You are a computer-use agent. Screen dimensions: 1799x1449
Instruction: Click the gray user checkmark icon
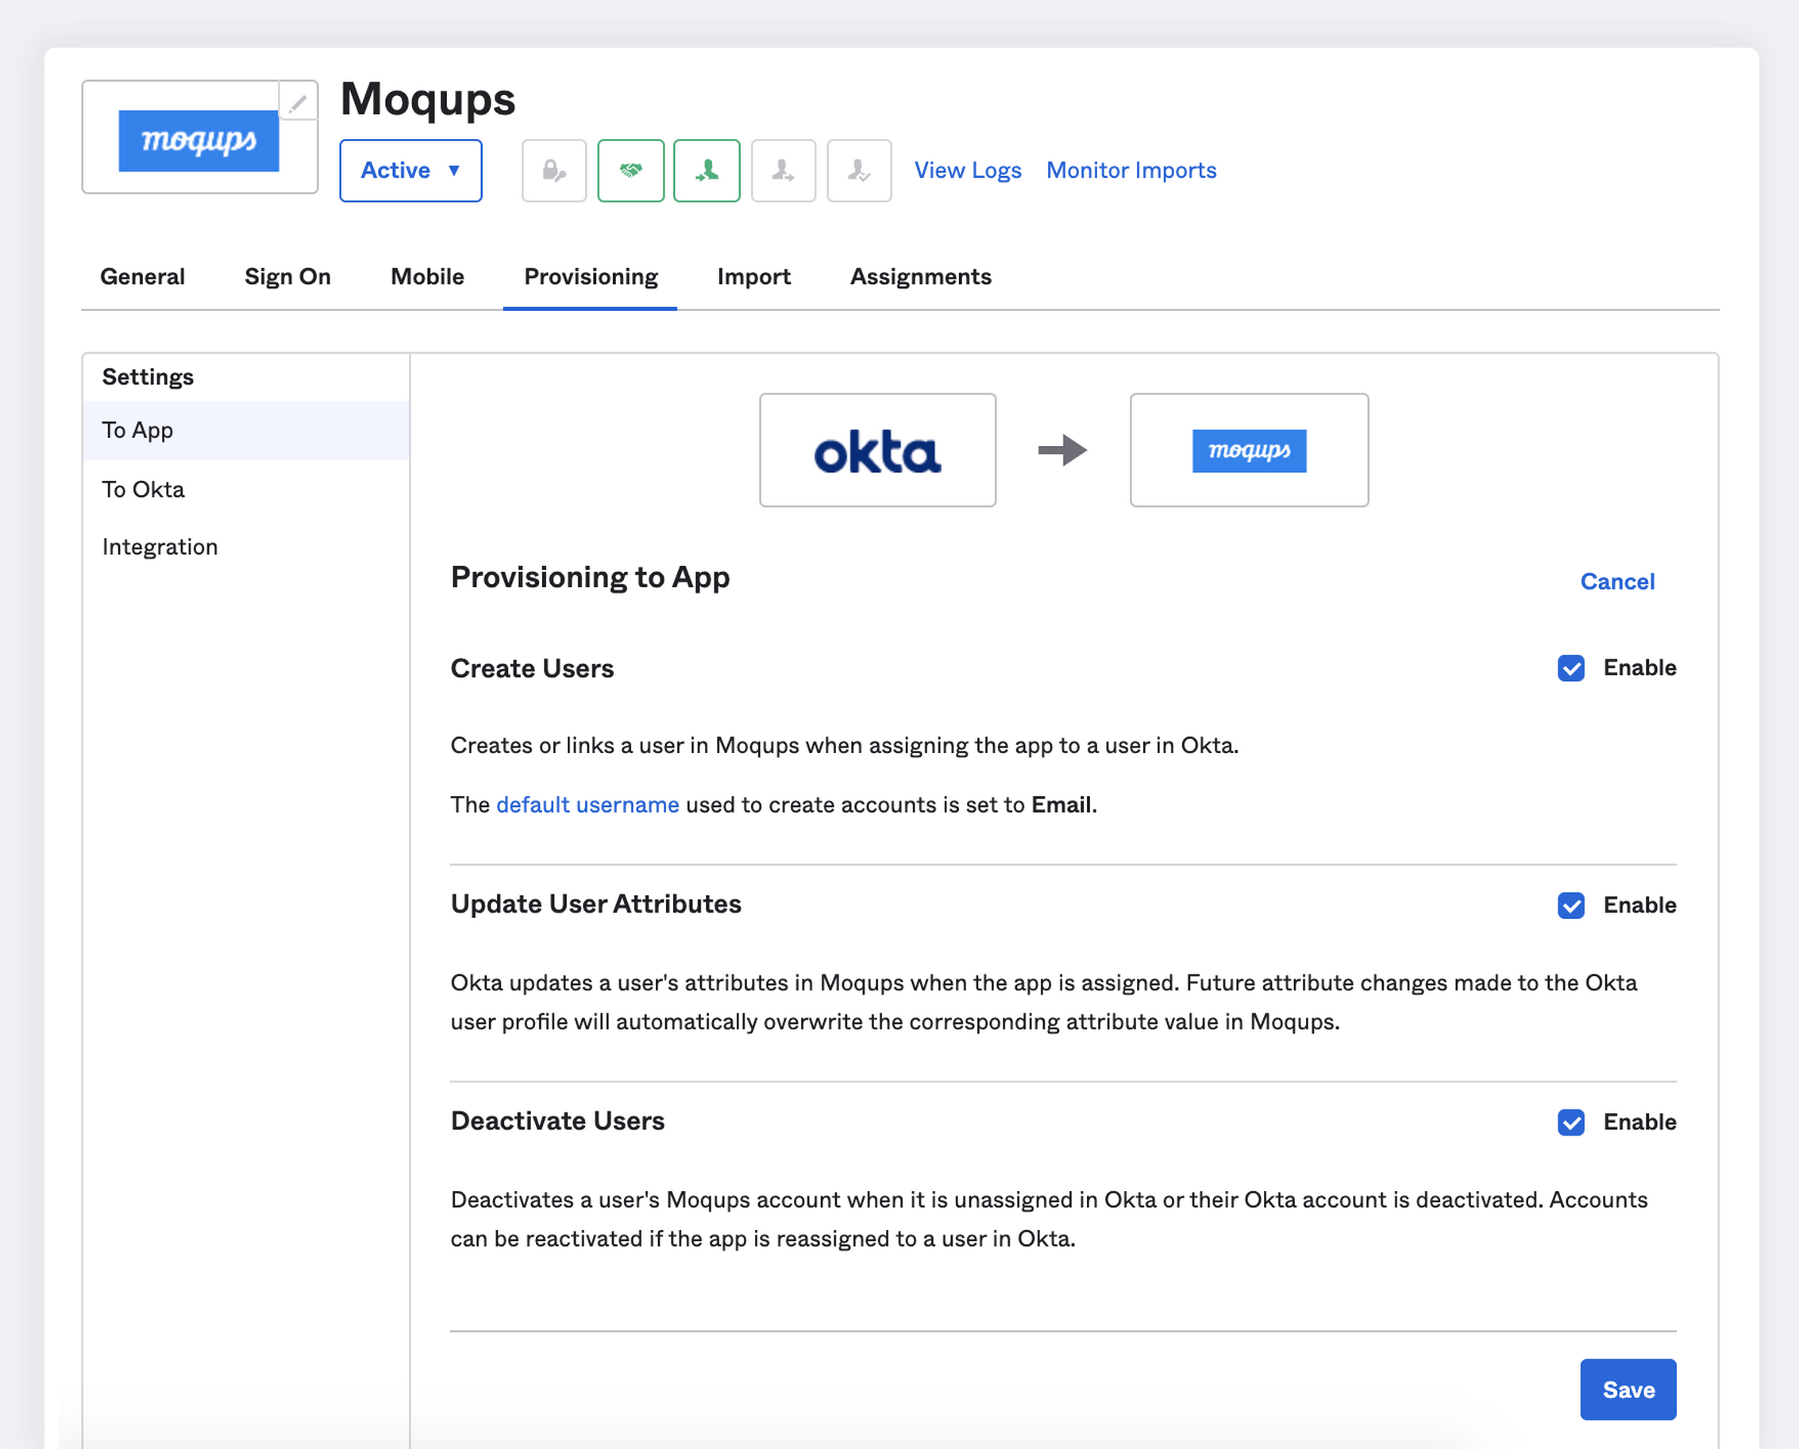point(858,171)
